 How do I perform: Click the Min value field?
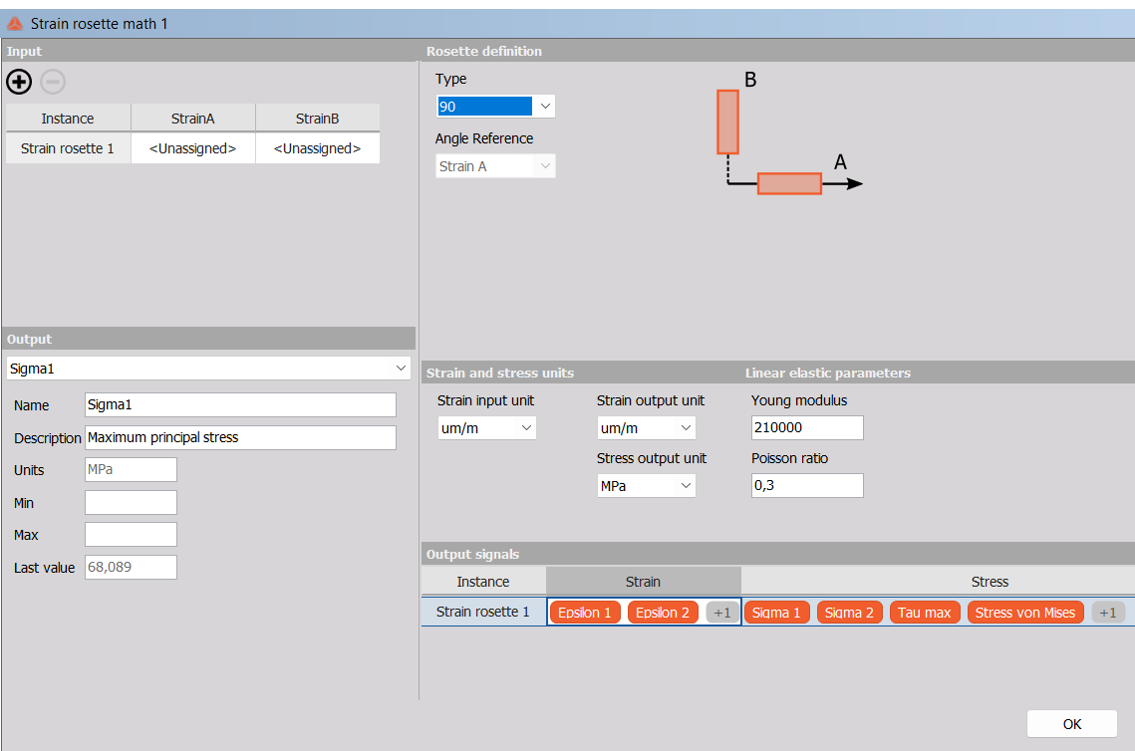[x=131, y=503]
